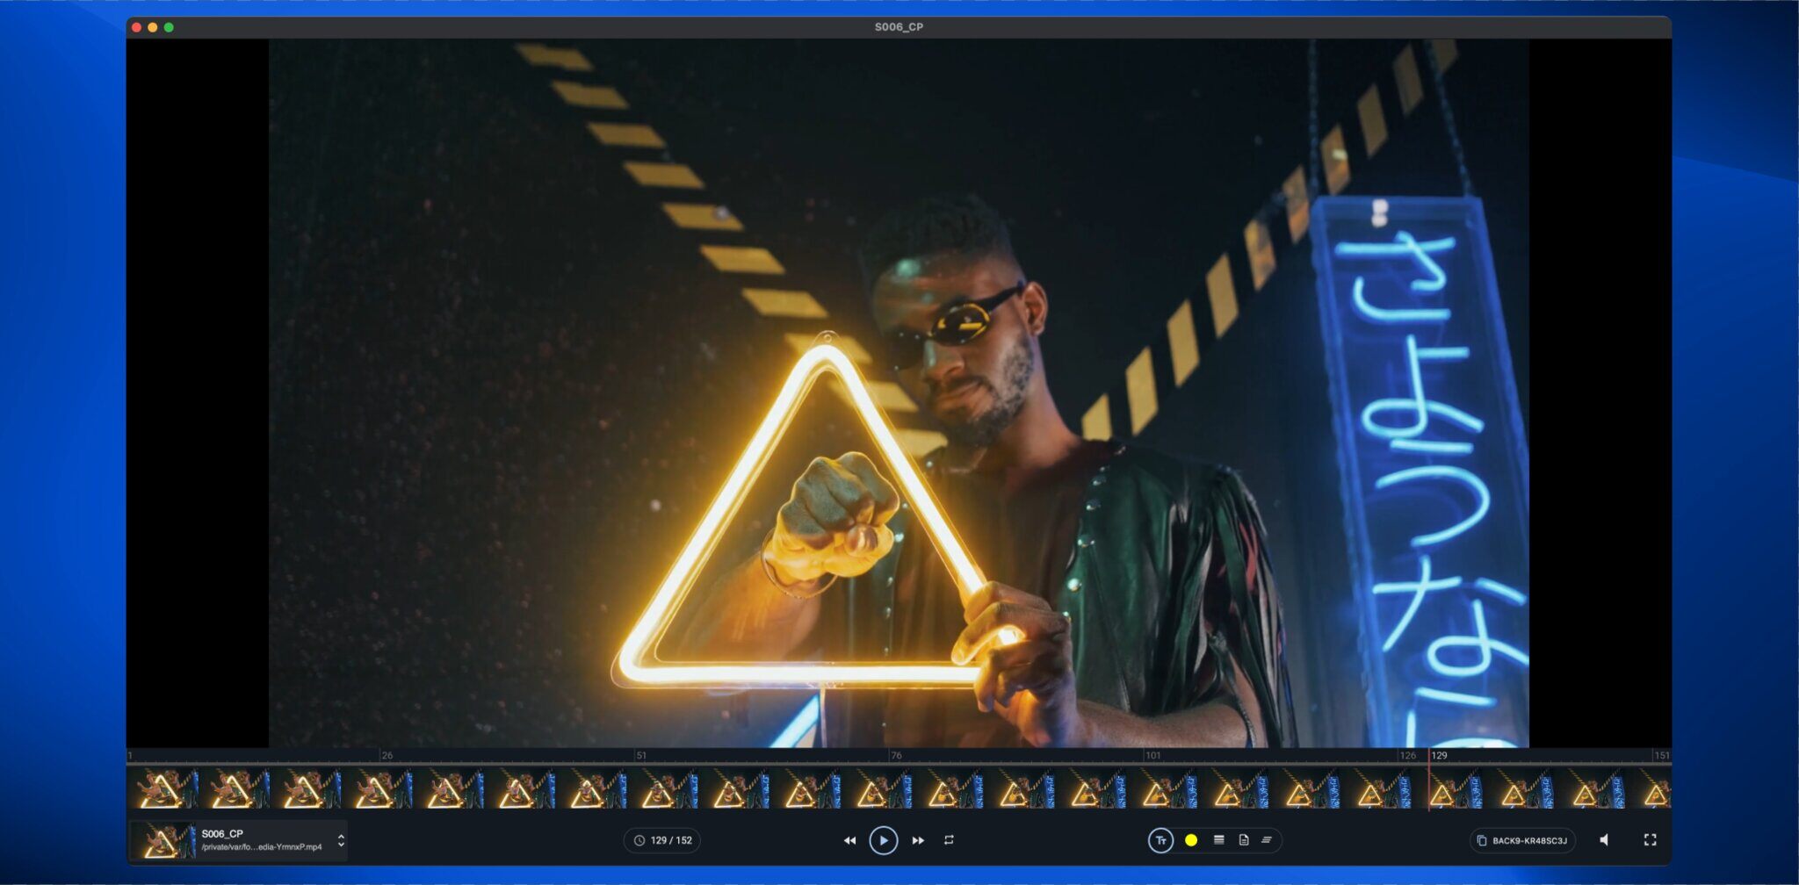
Task: Minimize the S006_CP window
Action: click(x=153, y=27)
